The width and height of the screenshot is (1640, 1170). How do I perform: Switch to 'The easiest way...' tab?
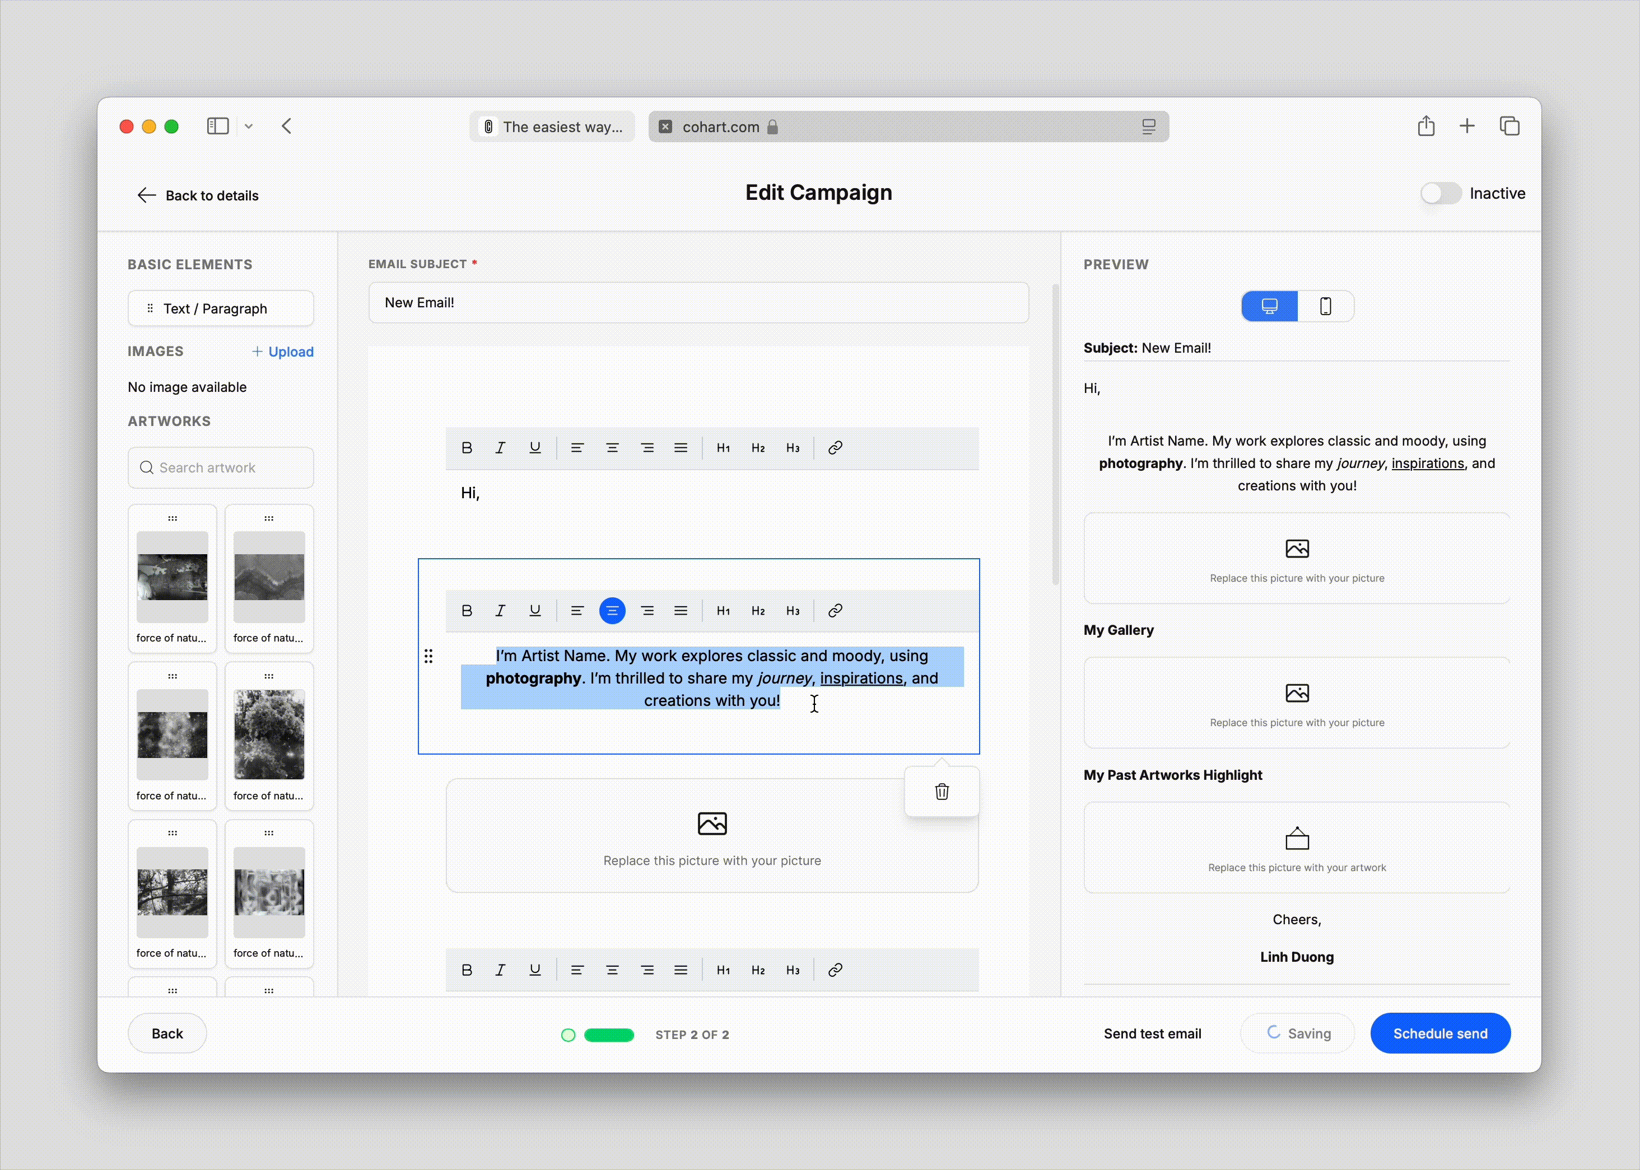(552, 127)
